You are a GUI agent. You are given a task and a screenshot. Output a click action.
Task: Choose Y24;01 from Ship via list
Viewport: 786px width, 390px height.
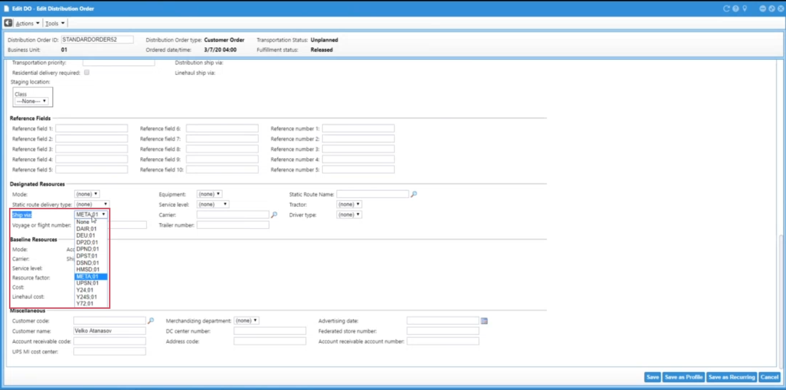[x=91, y=290]
